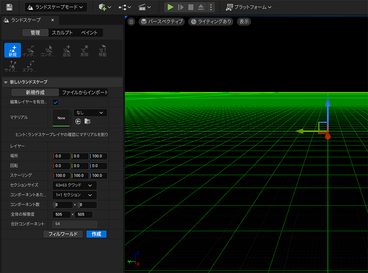
Task: Click the フィルワールド button
Action: 63,234
